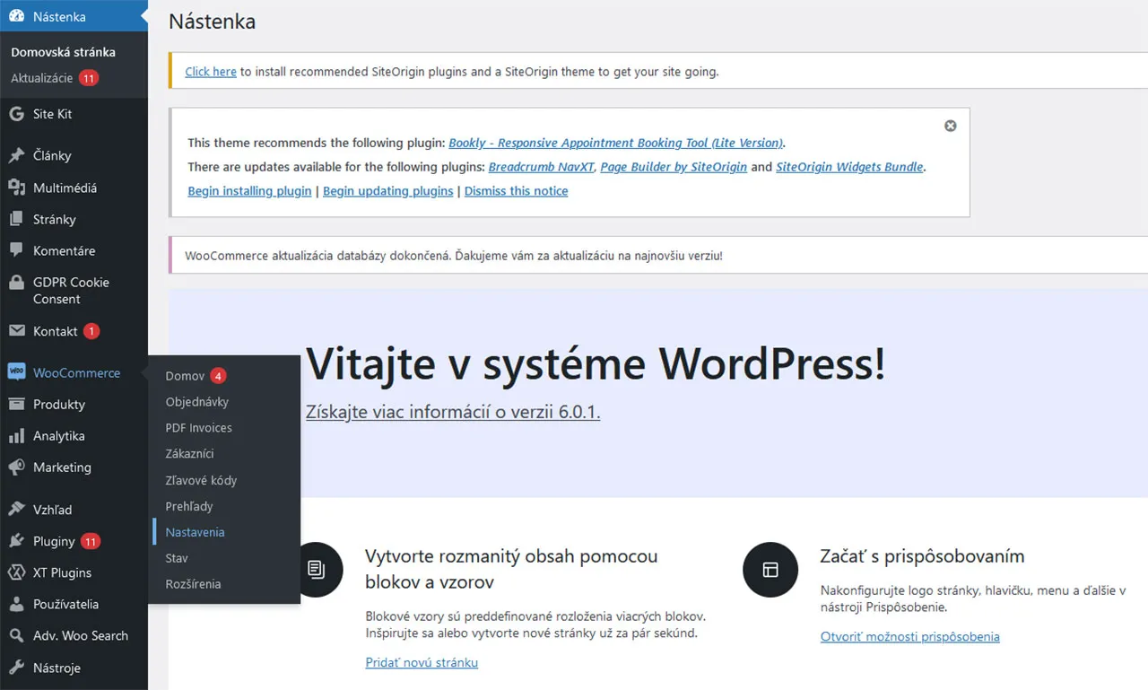Image resolution: width=1148 pixels, height=690 pixels.
Task: Open WooCommerce sidebar menu label
Action: [x=76, y=372]
